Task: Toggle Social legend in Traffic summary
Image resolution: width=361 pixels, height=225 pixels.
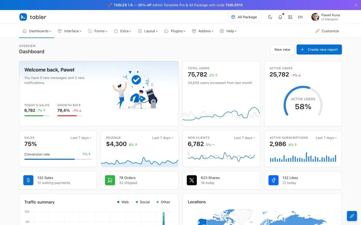Action: (143, 202)
